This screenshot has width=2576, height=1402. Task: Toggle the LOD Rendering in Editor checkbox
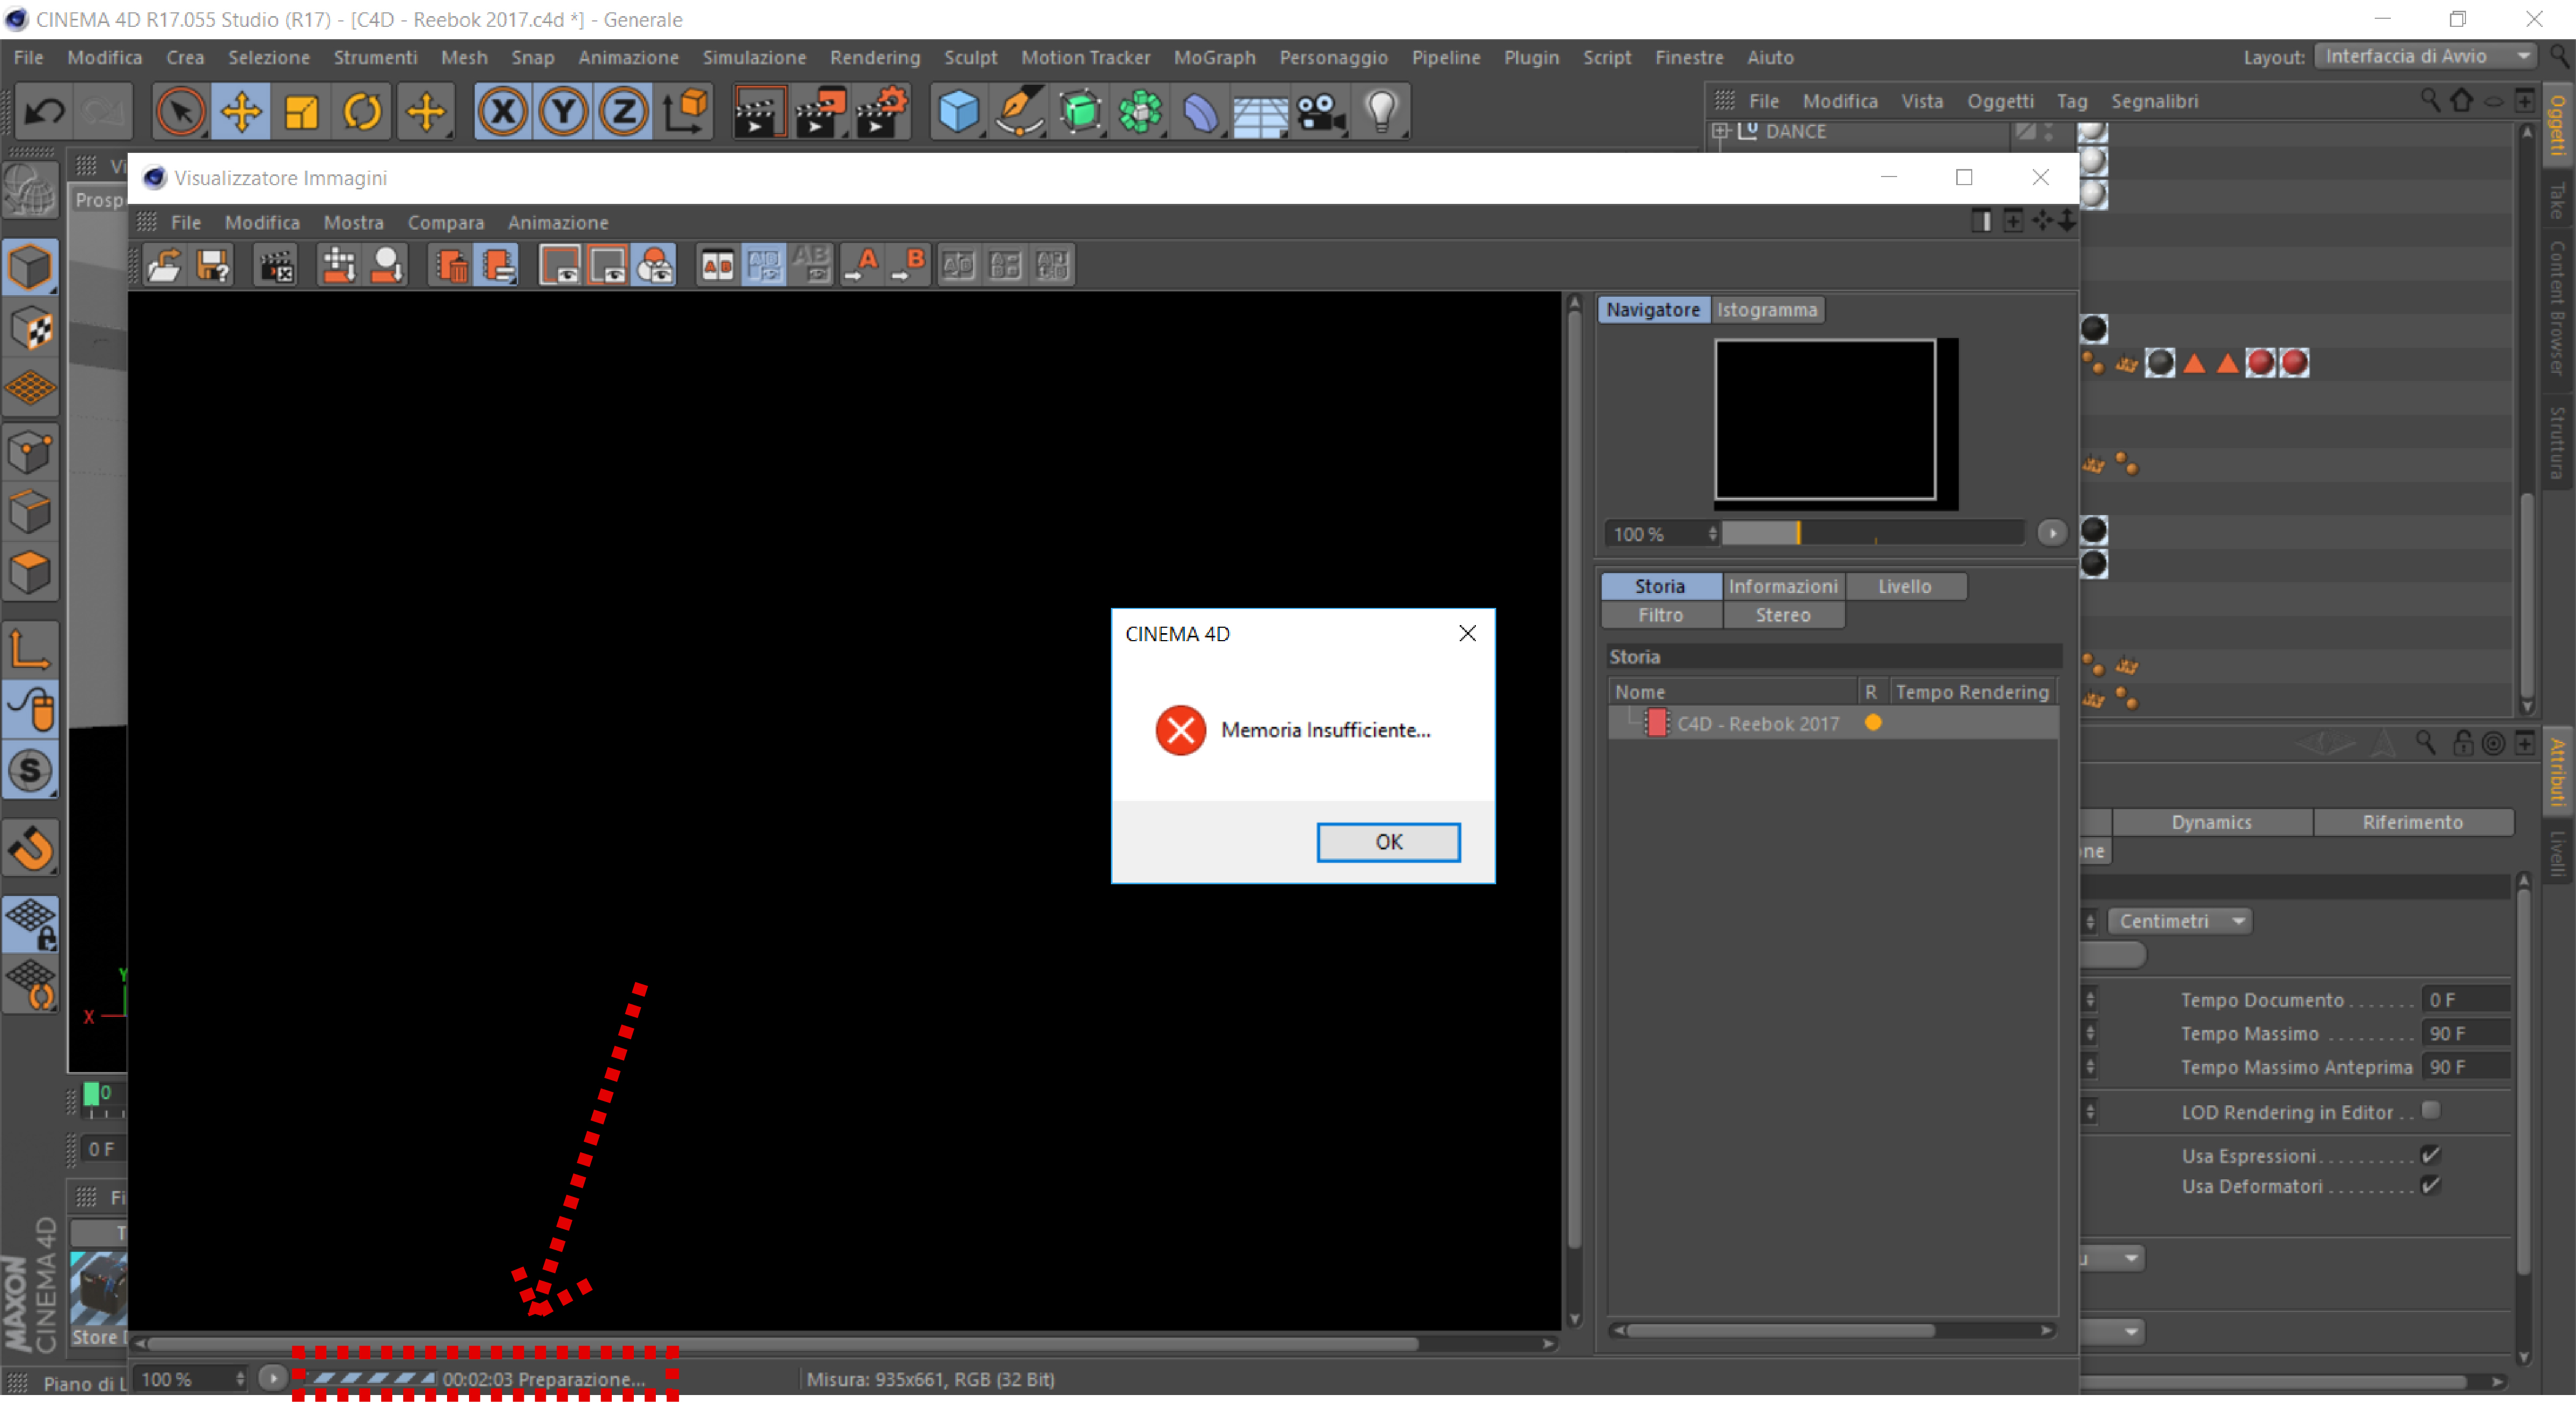point(2431,1110)
